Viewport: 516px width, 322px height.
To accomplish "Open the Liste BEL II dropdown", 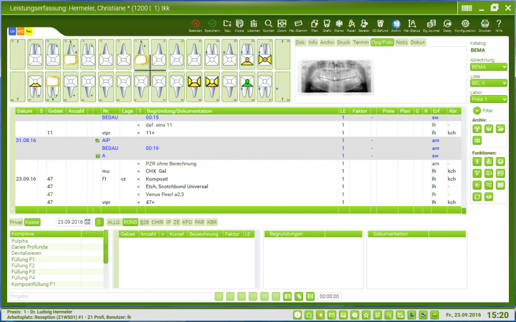I will 489,83.
